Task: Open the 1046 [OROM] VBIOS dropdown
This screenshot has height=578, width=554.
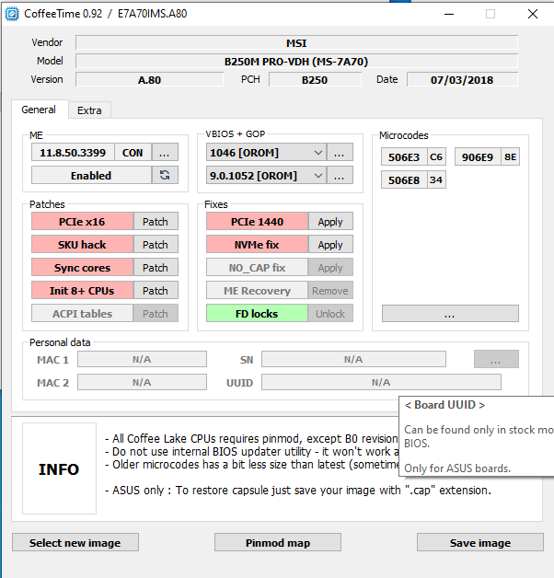Action: 266,152
